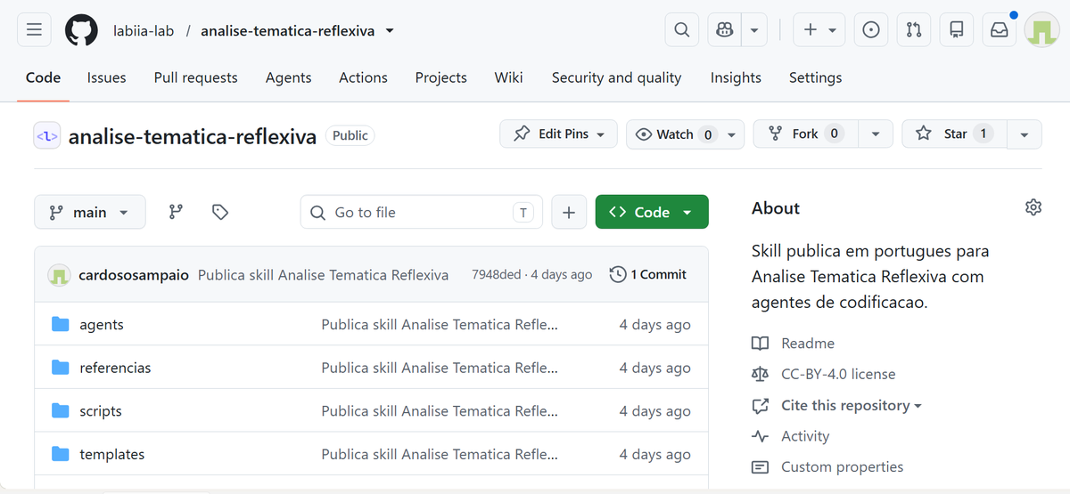This screenshot has width=1070, height=494.
Task: Open Copilot chat icon
Action: (x=725, y=30)
